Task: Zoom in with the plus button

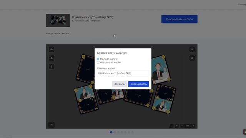Action: (193, 126)
